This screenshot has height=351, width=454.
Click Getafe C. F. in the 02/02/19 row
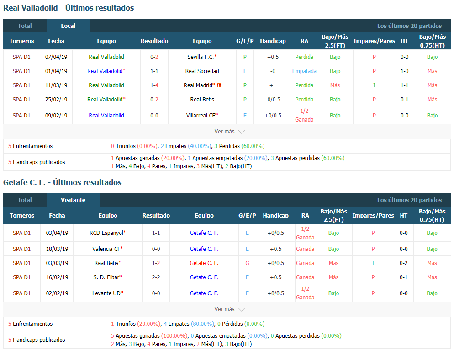pyautogui.click(x=204, y=293)
